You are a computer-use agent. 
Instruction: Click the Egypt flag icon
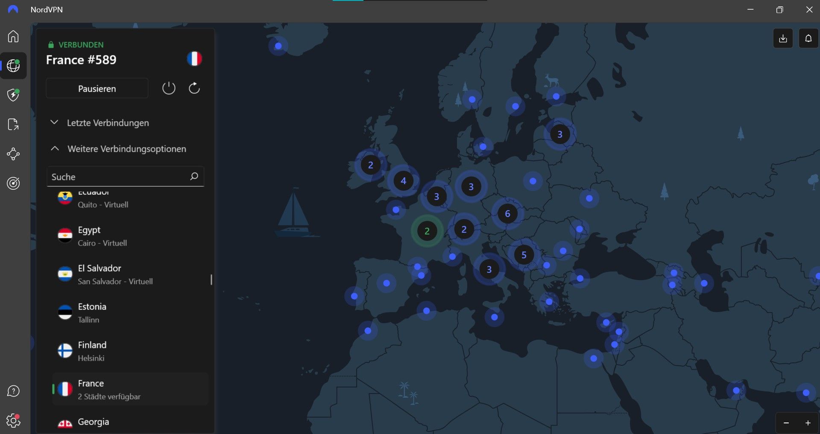tap(65, 235)
